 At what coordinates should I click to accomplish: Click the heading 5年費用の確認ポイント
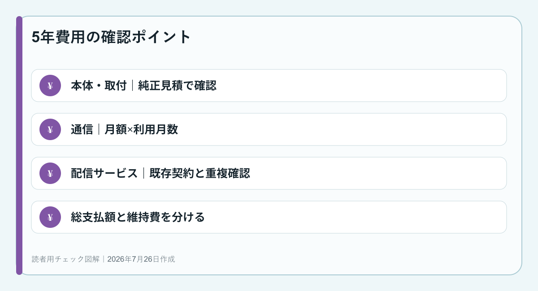(x=112, y=37)
